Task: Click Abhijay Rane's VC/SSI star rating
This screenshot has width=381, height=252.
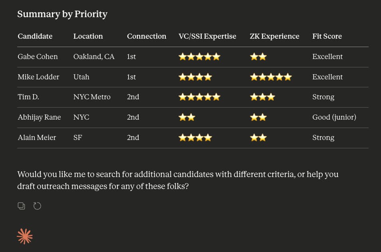Action: [187, 117]
